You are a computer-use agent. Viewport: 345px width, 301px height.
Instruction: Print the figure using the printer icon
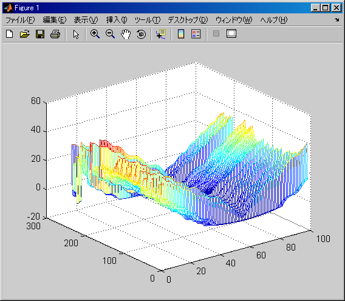(55, 34)
